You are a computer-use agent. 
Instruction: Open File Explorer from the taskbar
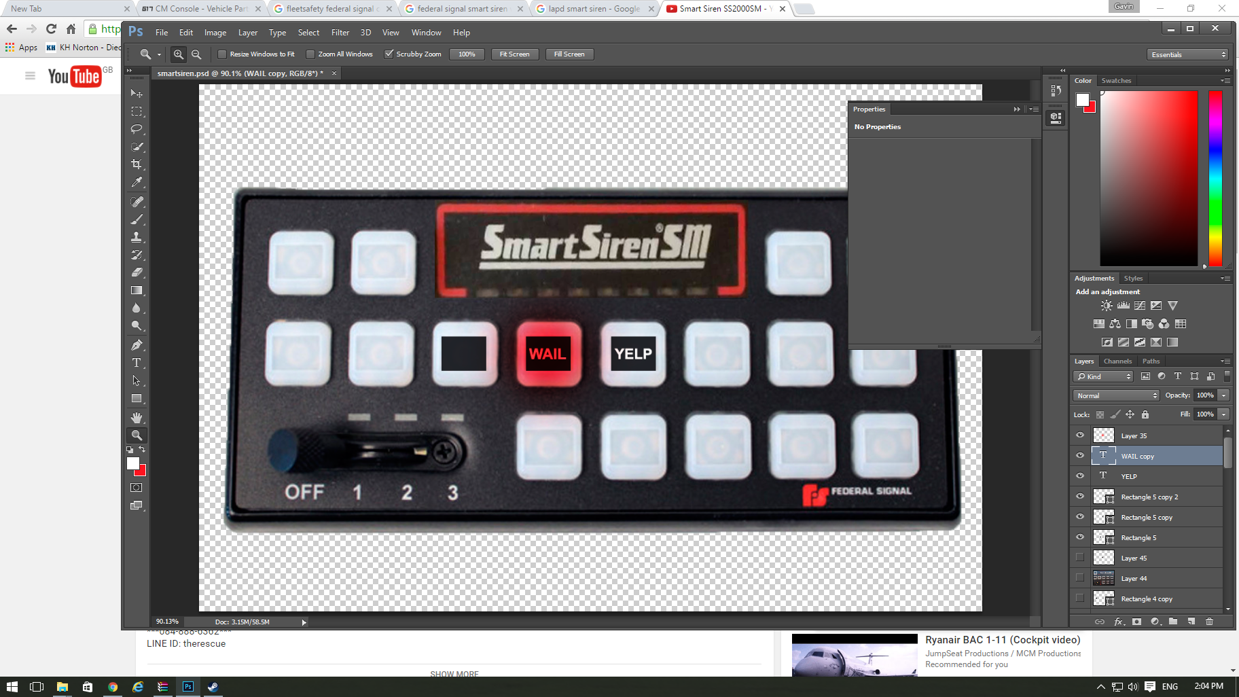point(62,687)
